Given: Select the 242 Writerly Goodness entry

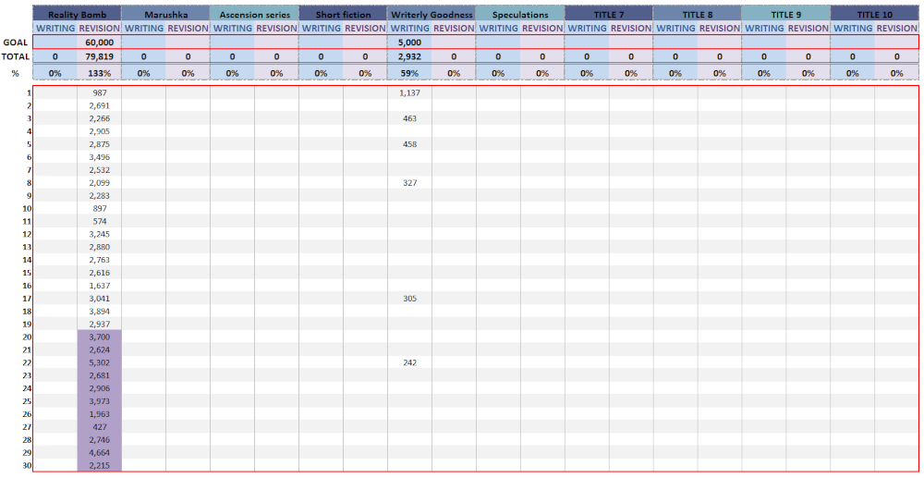Looking at the screenshot, I should 409,363.
